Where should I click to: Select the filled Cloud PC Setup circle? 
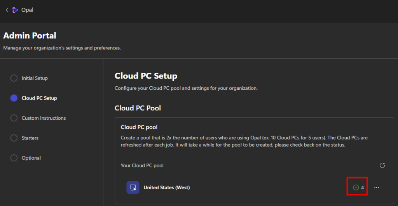click(14, 98)
